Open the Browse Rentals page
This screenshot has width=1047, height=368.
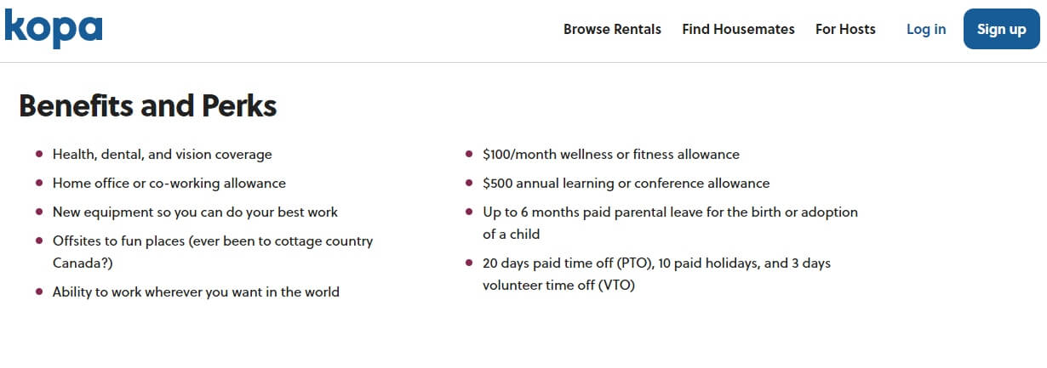point(612,29)
